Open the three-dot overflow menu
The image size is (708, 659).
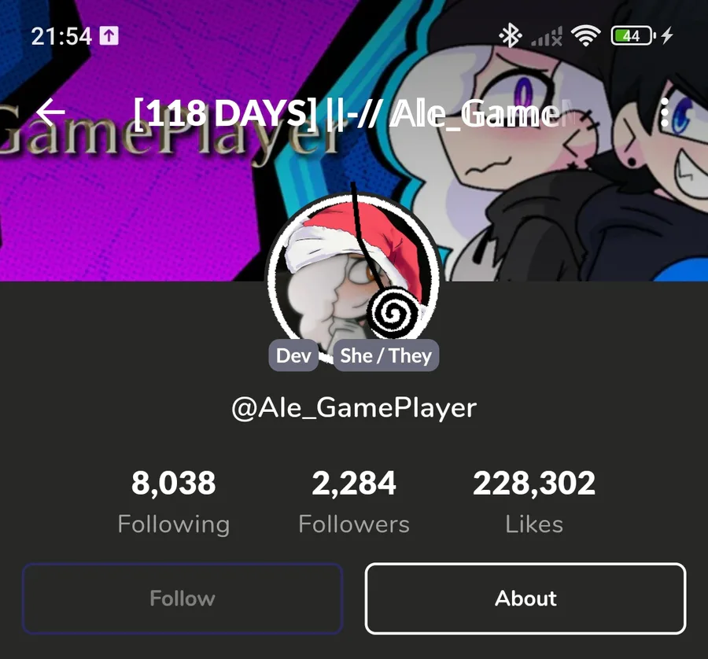click(664, 112)
